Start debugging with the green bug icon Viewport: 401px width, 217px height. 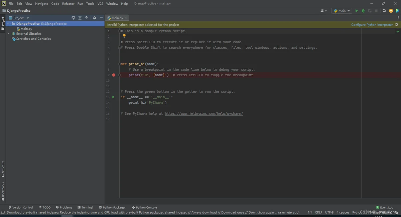pyautogui.click(x=363, y=11)
